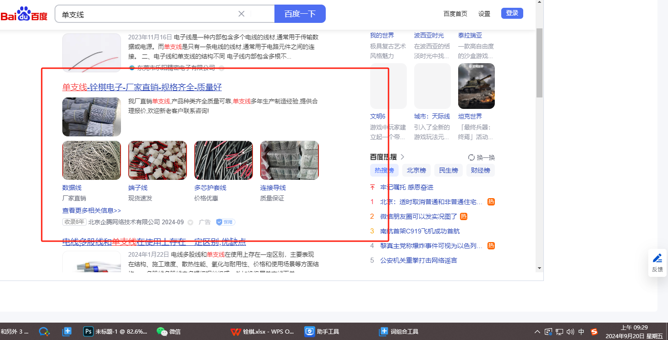This screenshot has height=340, width=668.
Task: Open the 东莞市乐阳精密电子有限公司 source link
Action: point(176,68)
